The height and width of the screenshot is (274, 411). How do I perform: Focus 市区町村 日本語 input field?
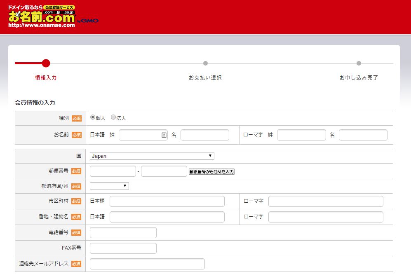[167, 201]
